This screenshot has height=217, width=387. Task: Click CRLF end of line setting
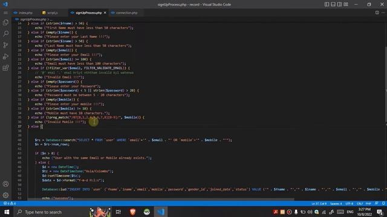point(360,204)
